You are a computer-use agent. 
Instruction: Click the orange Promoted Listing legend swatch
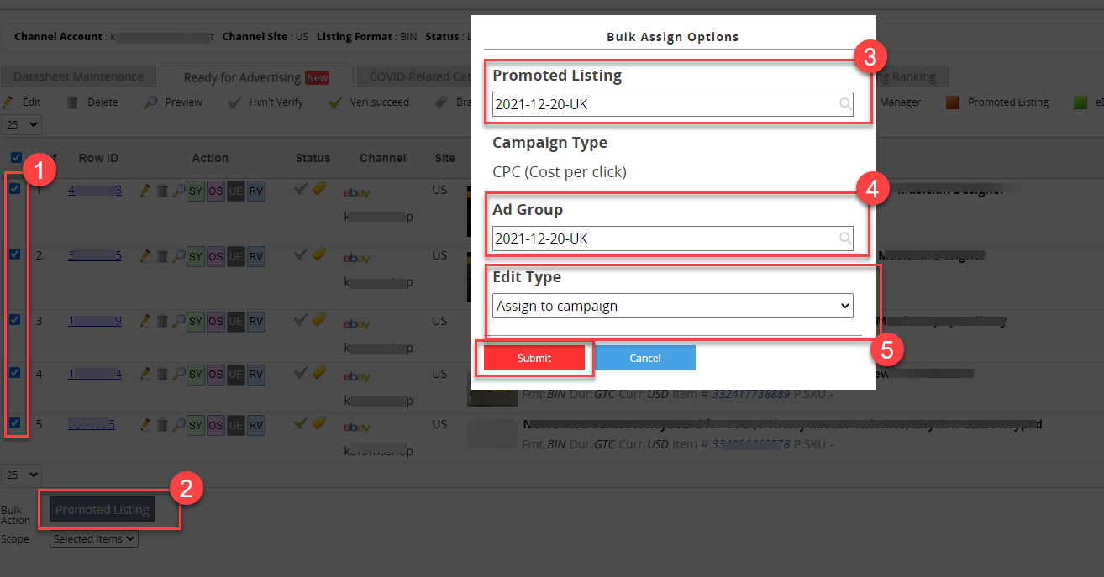953,102
